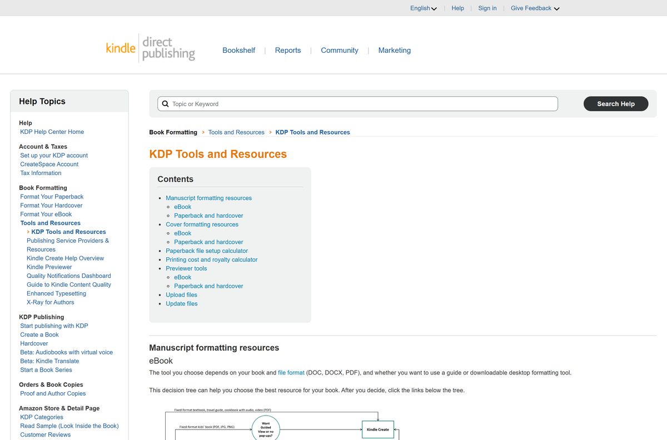Viewport: 667px width, 440px height.
Task: Open the Help link in top bar
Action: click(458, 8)
